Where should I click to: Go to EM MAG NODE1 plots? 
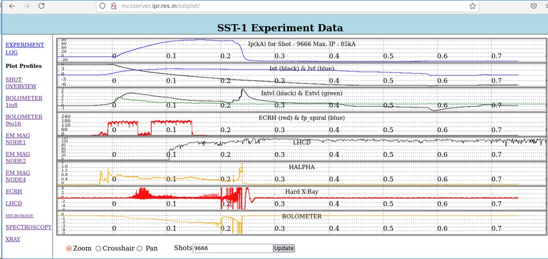[17, 138]
